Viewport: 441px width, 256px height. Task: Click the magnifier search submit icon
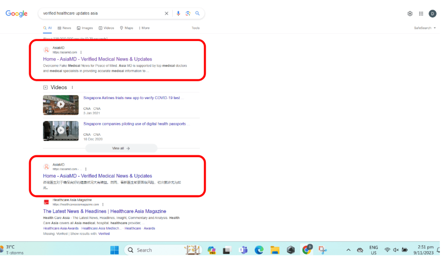point(198,13)
